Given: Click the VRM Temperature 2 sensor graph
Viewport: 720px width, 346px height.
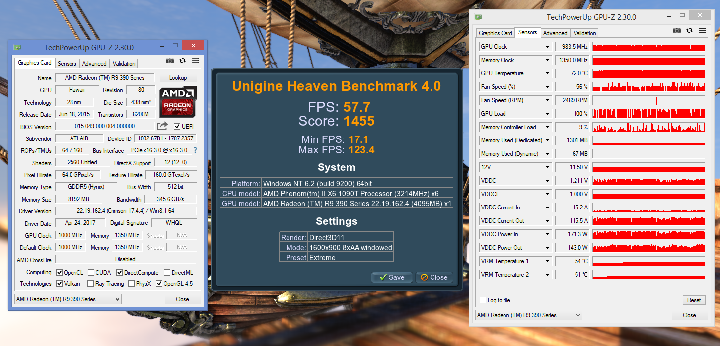Looking at the screenshot, I should tap(648, 275).
